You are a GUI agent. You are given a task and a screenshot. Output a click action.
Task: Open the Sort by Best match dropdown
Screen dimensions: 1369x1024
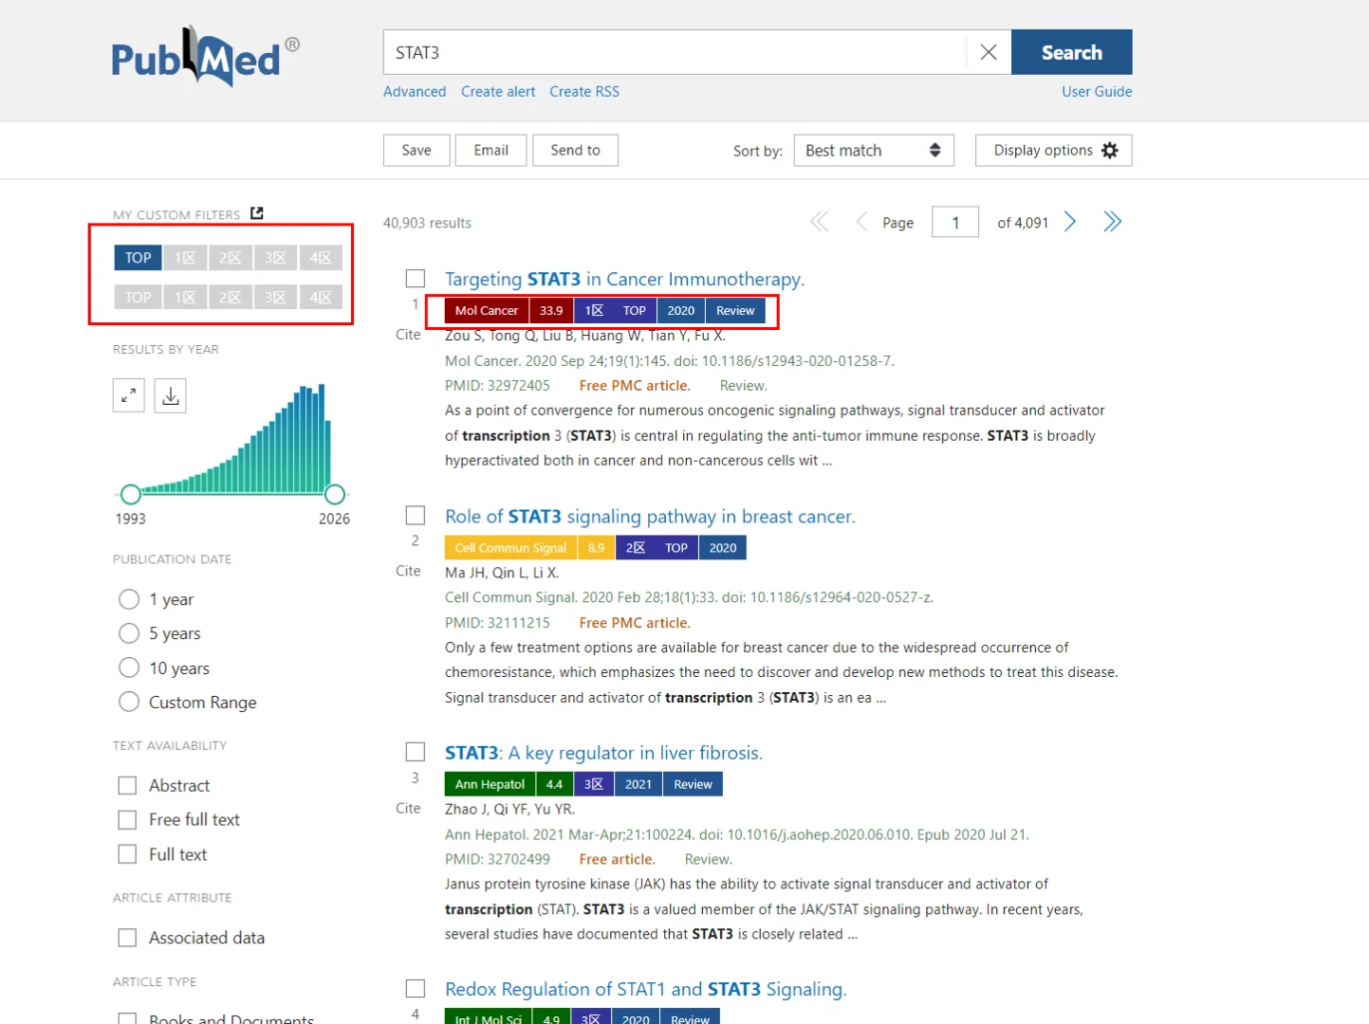point(872,150)
